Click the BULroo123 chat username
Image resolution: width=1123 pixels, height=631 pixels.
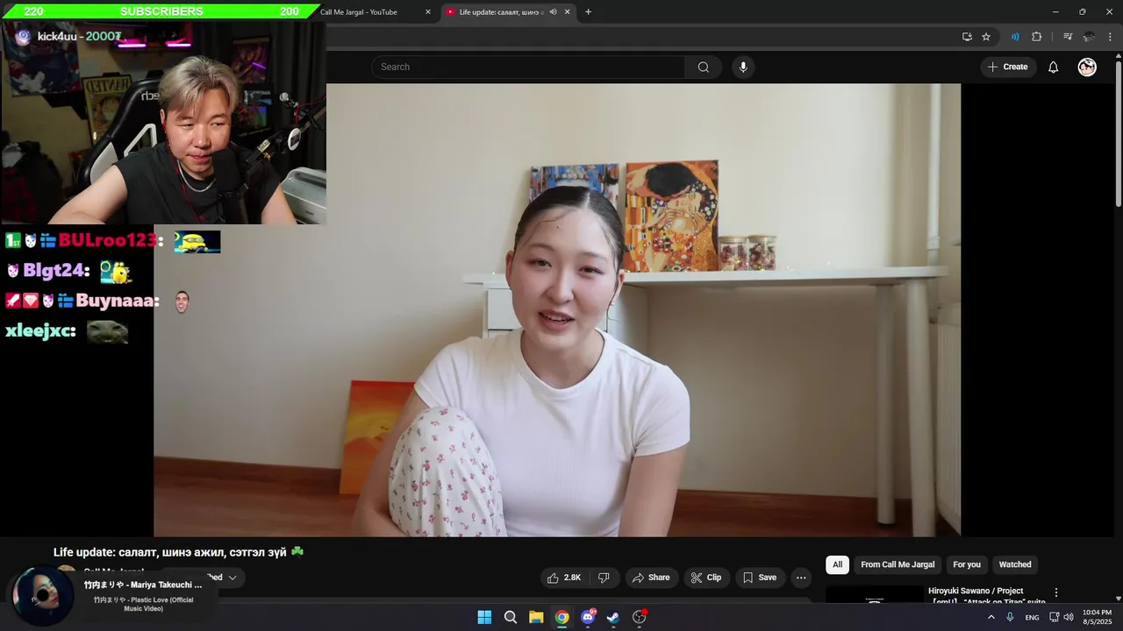[108, 240]
